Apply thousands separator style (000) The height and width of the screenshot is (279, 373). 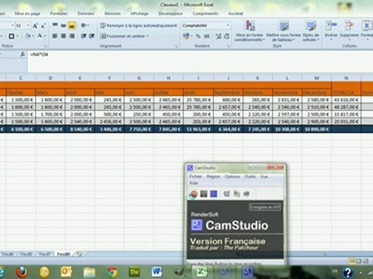207,36
